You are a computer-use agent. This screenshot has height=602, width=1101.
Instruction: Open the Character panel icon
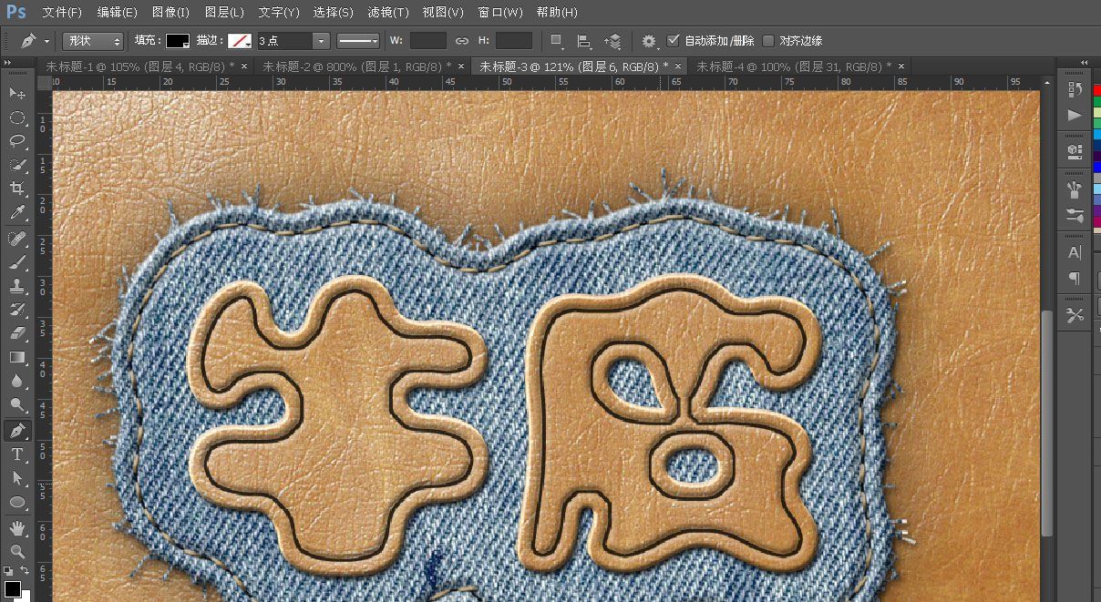click(x=1075, y=253)
